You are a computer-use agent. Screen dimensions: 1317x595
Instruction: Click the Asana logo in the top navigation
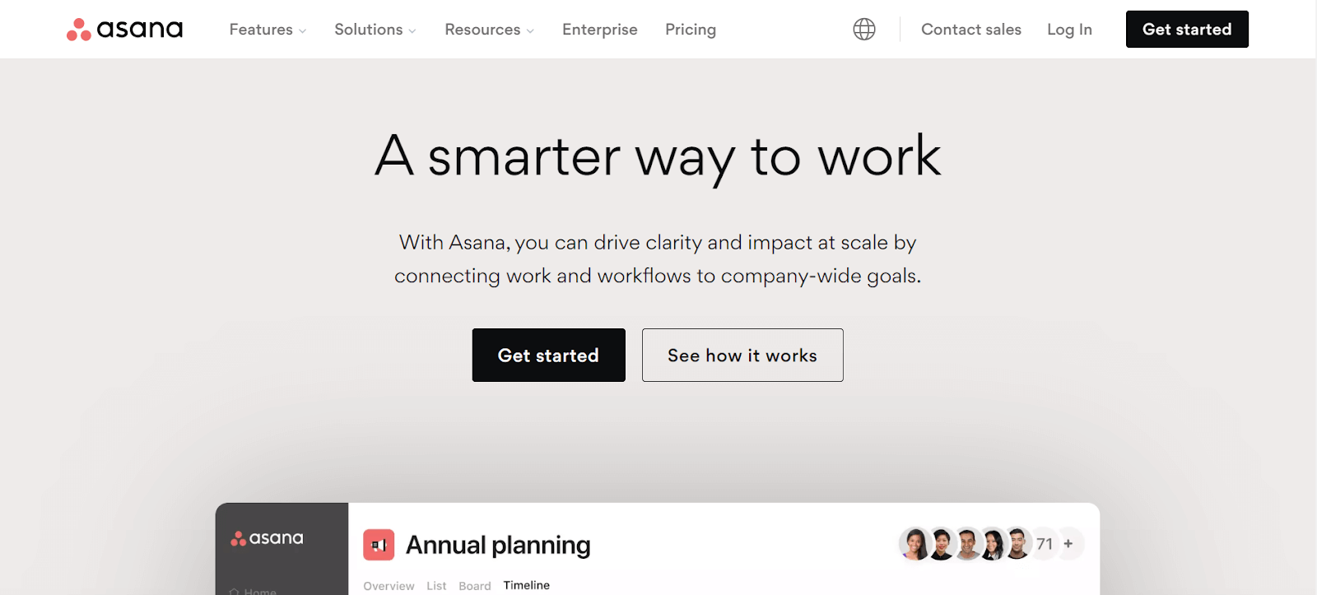124,29
